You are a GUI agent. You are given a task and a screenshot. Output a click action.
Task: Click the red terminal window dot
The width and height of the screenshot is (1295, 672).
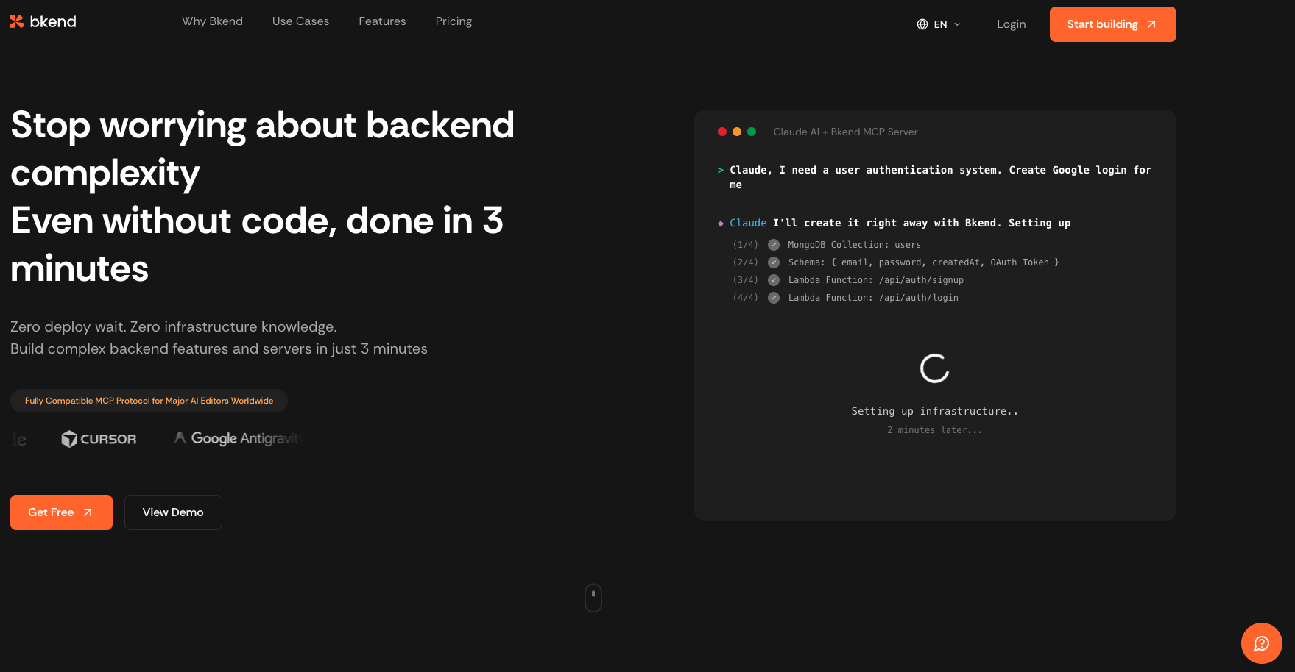coord(722,132)
